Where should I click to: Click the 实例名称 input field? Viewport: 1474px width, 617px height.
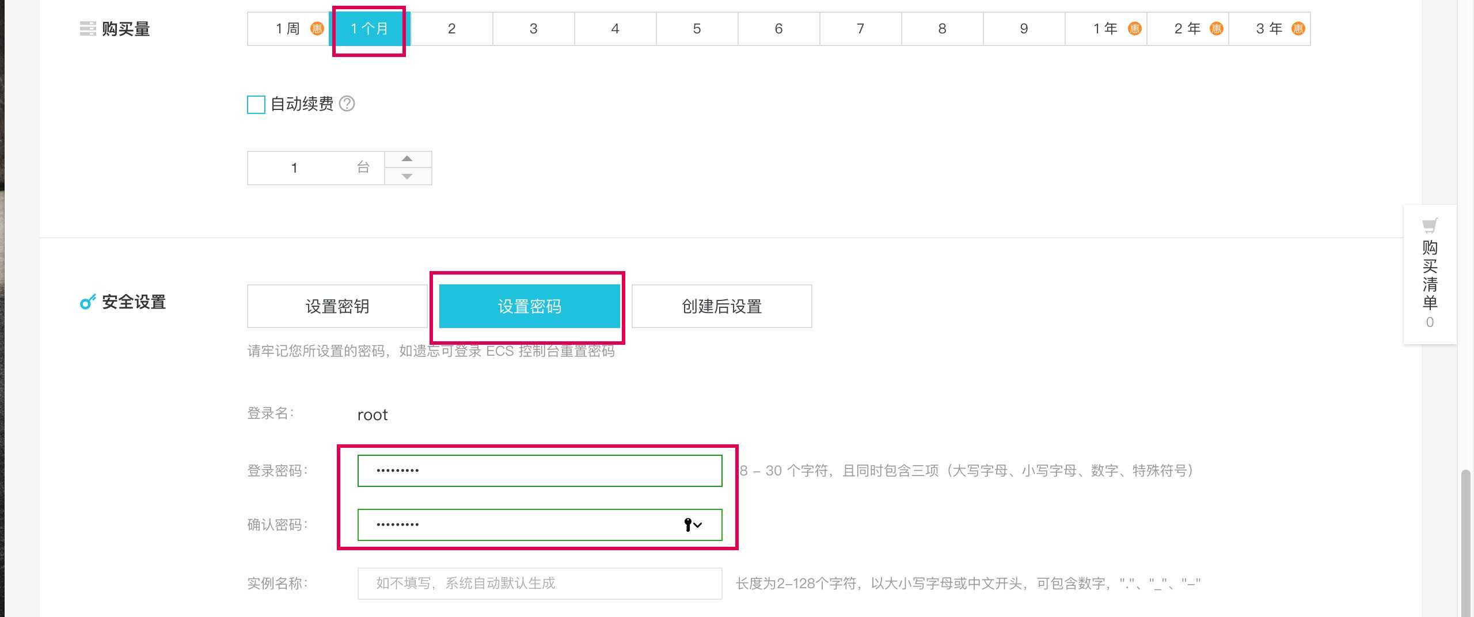540,584
